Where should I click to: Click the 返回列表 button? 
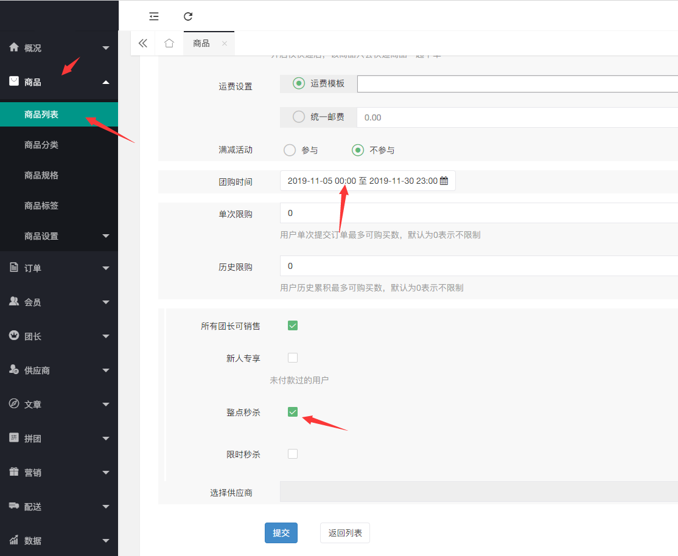tap(344, 532)
